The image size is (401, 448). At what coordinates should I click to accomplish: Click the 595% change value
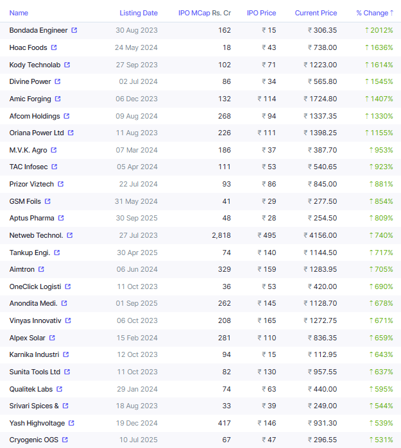381,389
